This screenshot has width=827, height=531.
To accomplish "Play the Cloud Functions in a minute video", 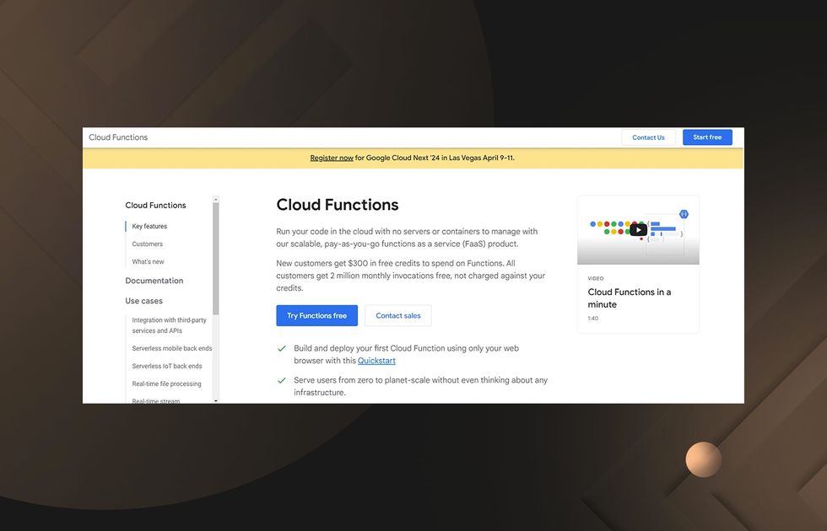I will tap(638, 229).
